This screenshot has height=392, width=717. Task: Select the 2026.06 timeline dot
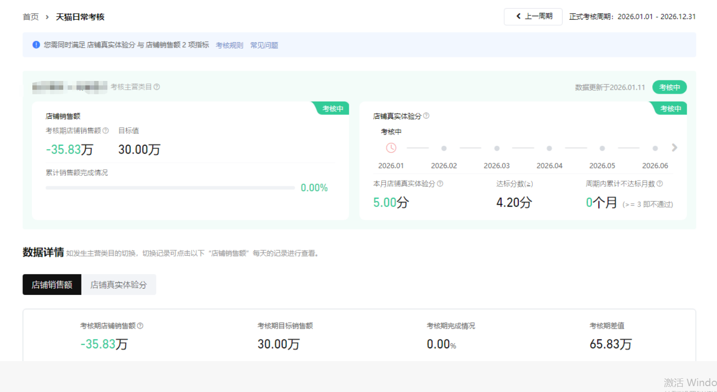pyautogui.click(x=655, y=148)
